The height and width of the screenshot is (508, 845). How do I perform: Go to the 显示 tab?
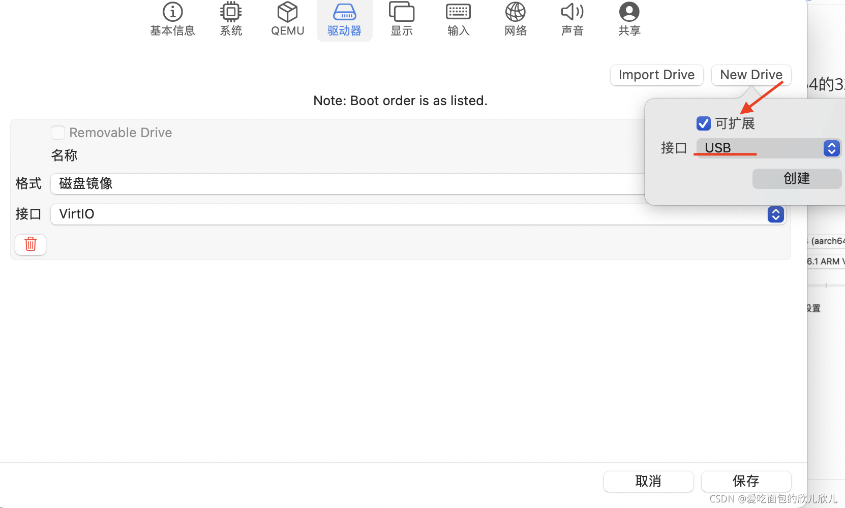click(402, 19)
